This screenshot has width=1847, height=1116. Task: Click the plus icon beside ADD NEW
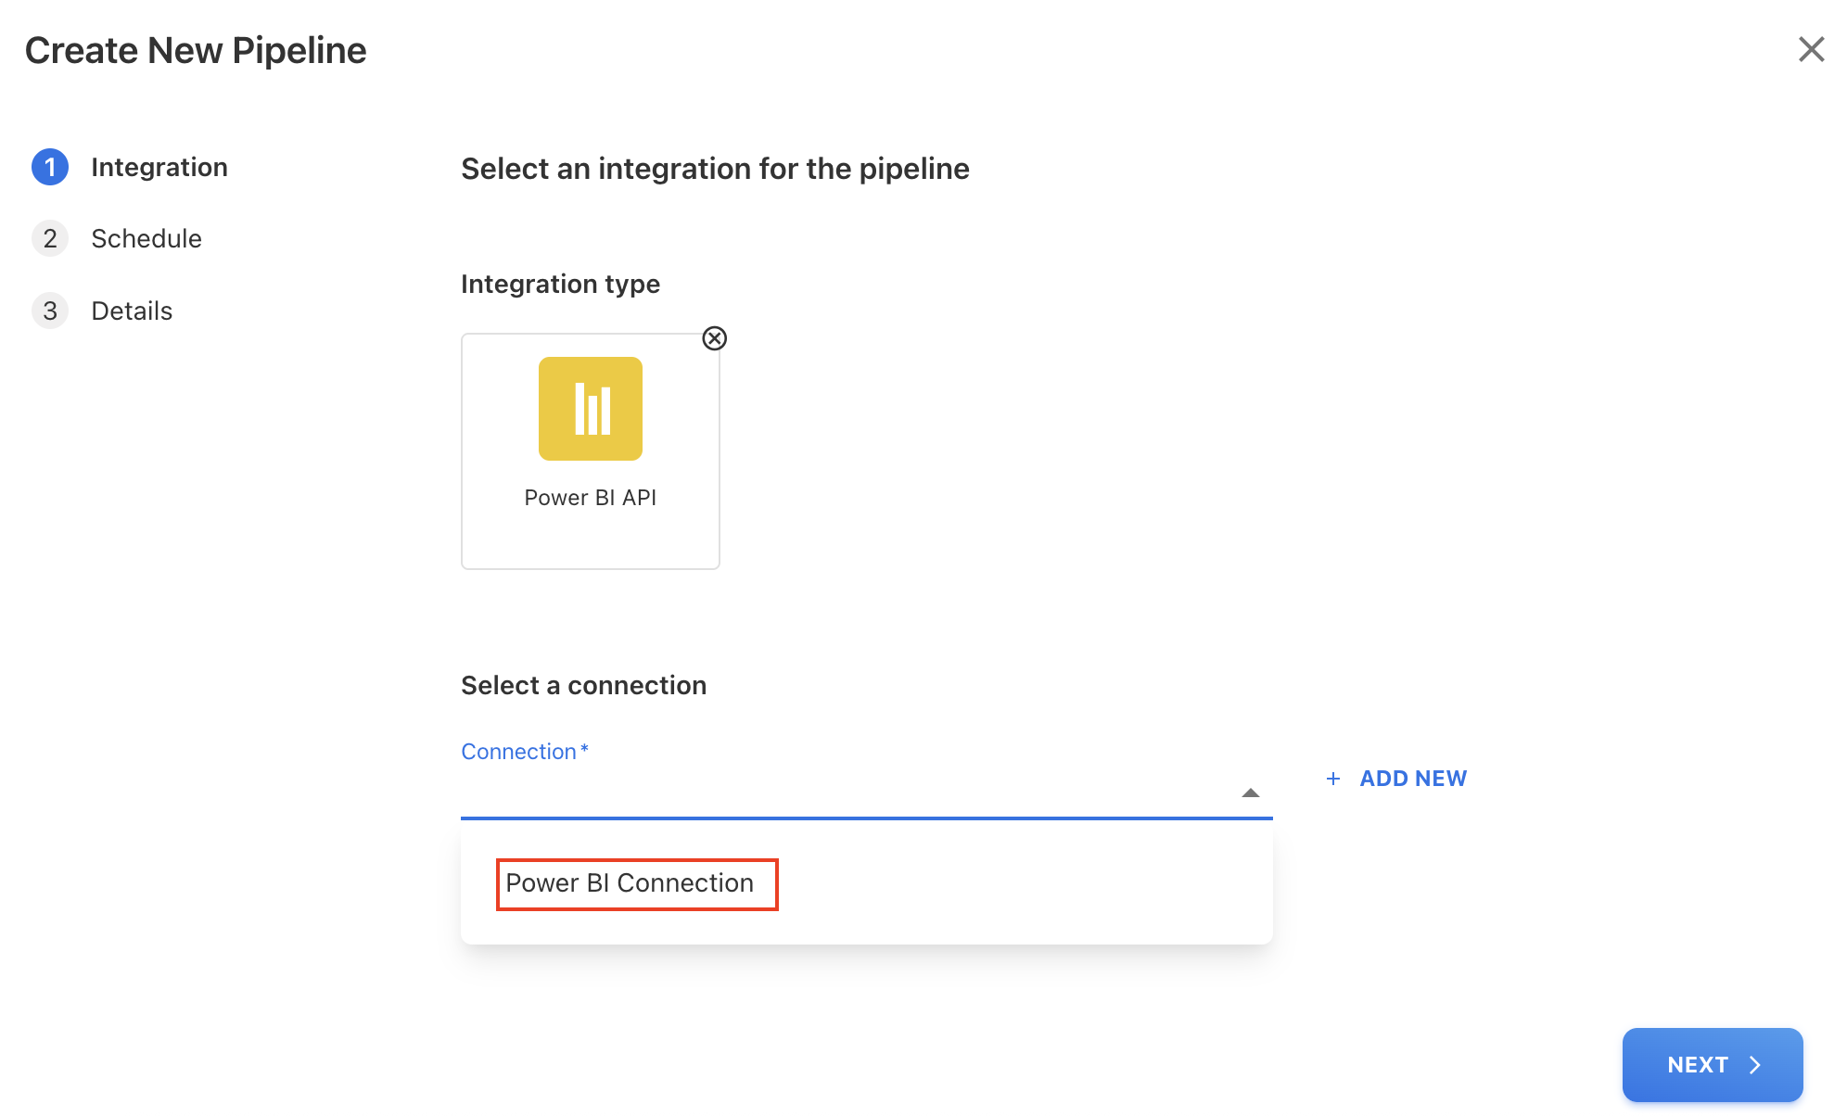1333,779
